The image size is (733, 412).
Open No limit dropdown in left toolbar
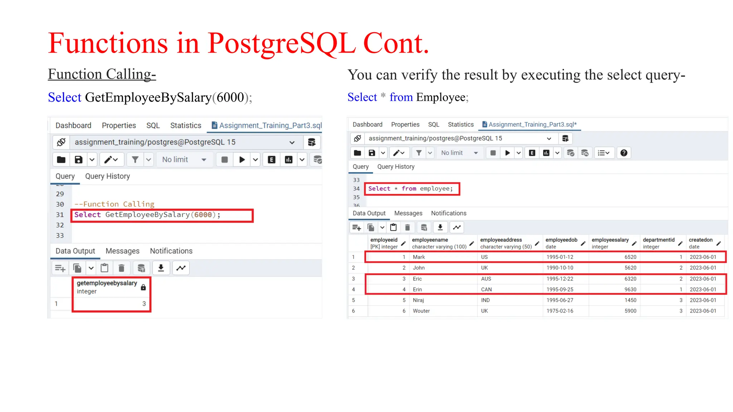pos(184,160)
